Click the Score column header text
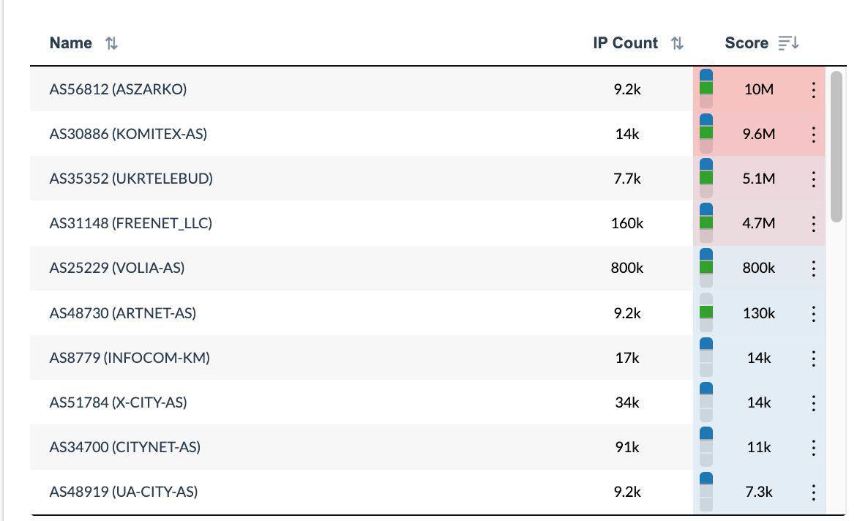 click(746, 43)
